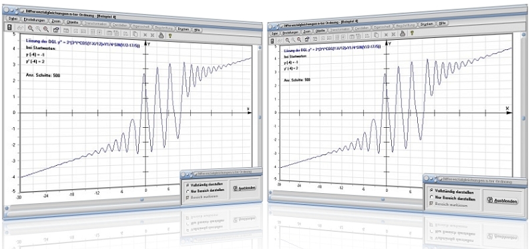
Task: Click the printer icon in right window toolbar
Action: 403,33
